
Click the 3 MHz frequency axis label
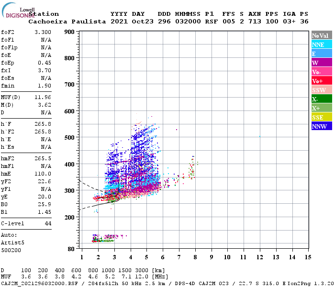pyautogui.click(x=114, y=257)
